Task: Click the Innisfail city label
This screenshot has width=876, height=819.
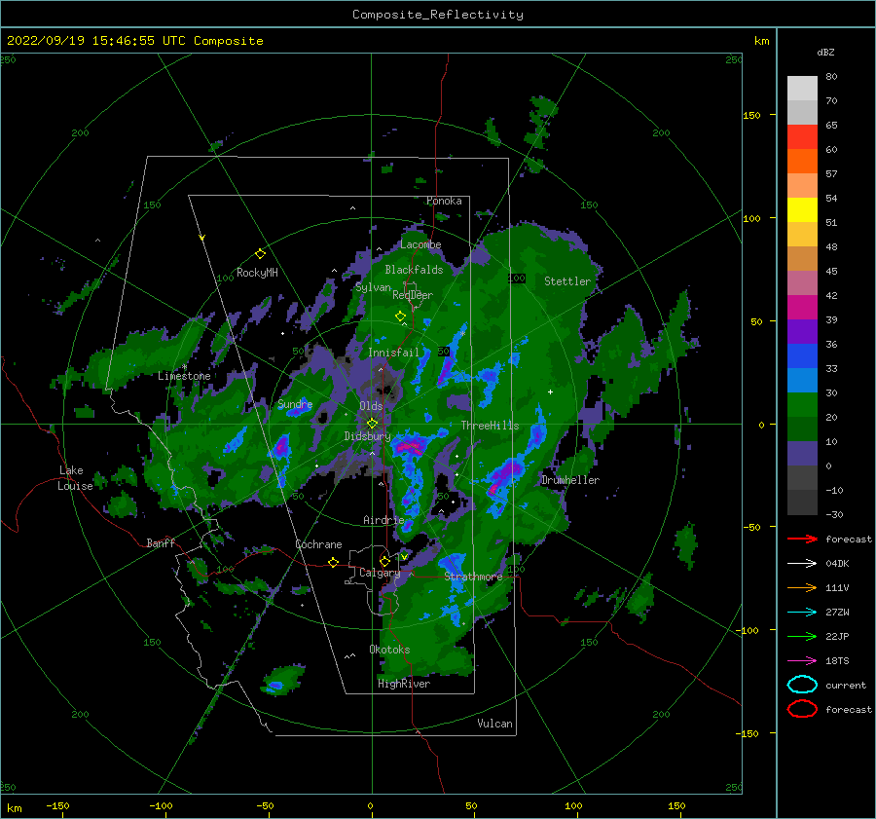Action: [x=393, y=353]
